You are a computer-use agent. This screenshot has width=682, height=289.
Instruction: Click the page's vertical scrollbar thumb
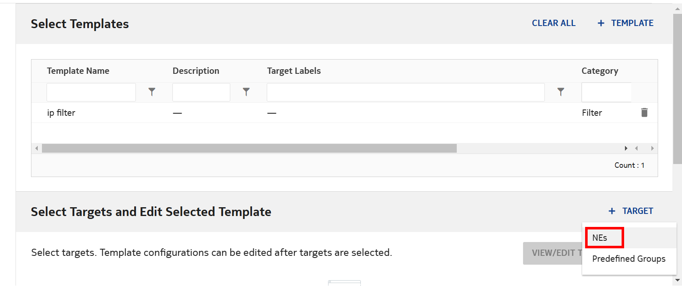coord(677,88)
